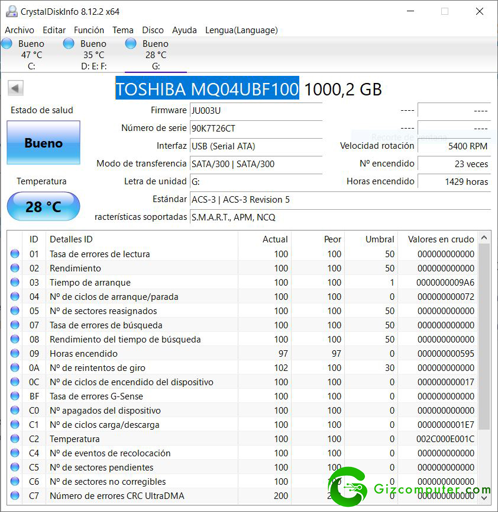Click the Umbral column header
Screen dimensions: 498x512
pos(371,239)
